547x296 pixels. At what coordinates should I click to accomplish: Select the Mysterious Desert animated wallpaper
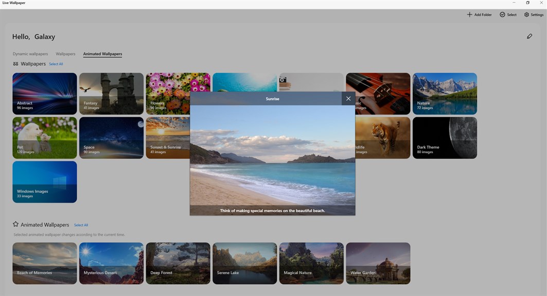coord(111,263)
